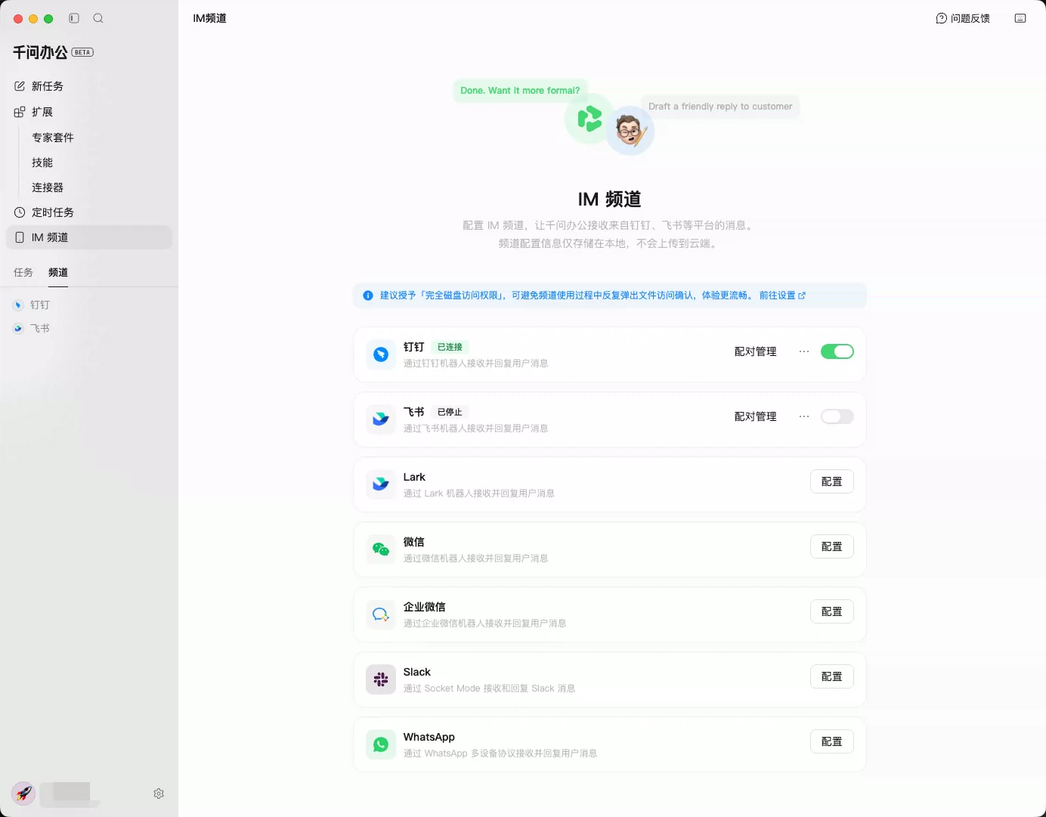Click 配置 for Lark channel

click(832, 481)
